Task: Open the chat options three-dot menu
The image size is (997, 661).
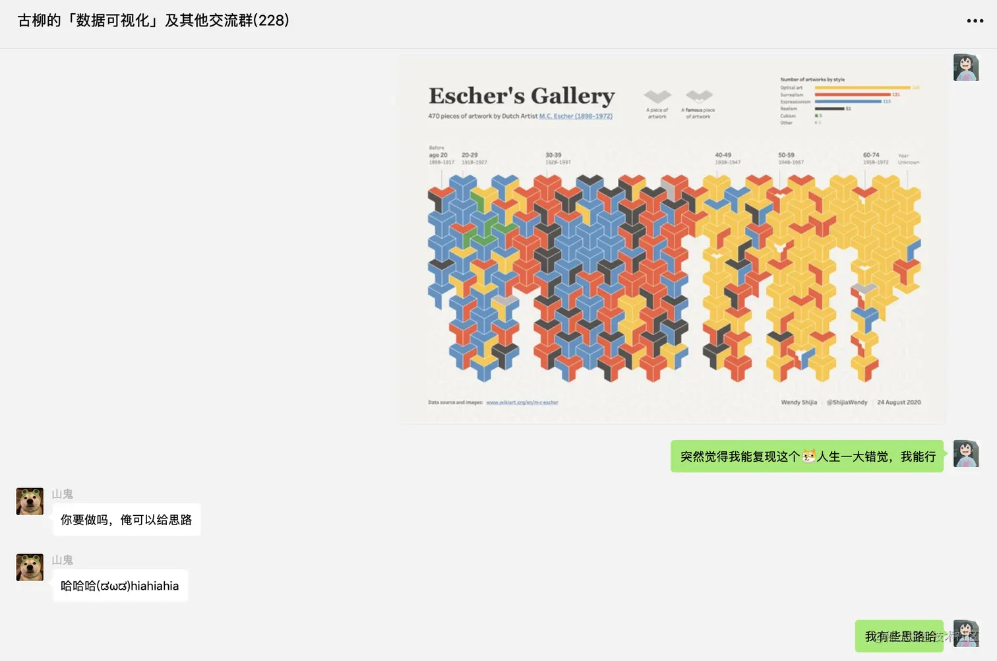Action: 975,21
